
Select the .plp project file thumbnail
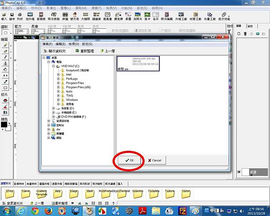[x=138, y=63]
